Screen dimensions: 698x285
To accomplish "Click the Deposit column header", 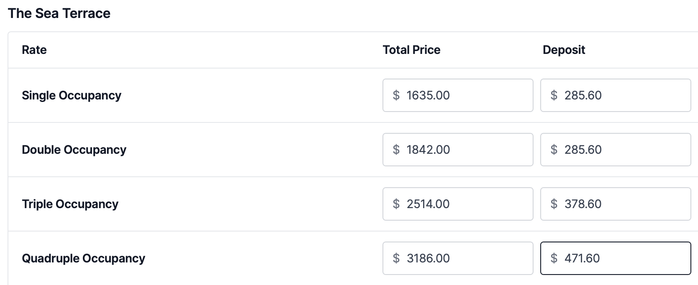I will coord(564,50).
